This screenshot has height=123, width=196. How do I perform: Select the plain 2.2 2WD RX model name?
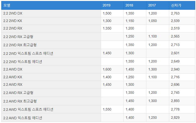click(13, 28)
